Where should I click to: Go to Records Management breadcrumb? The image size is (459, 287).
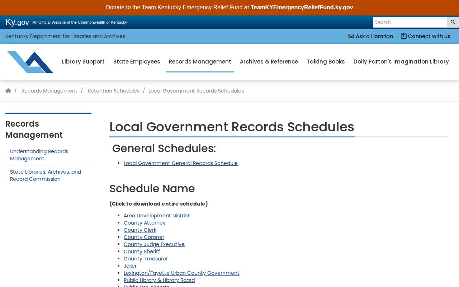[49, 91]
